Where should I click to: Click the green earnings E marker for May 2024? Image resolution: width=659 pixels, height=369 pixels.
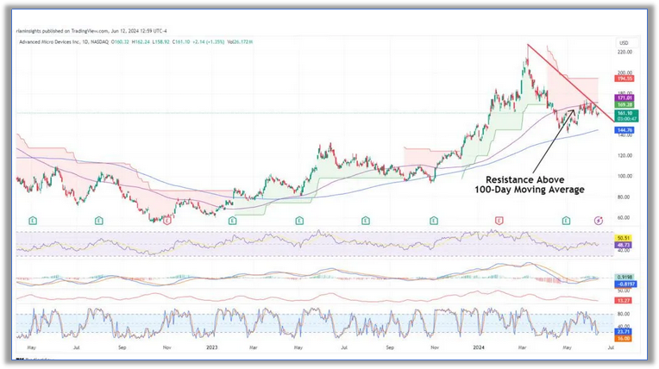(566, 221)
